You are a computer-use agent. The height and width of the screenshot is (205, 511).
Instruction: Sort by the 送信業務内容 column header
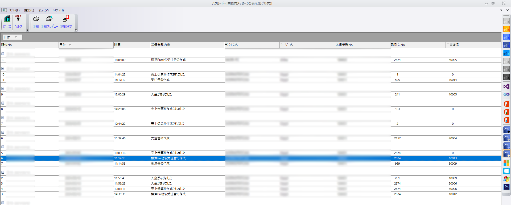(187, 45)
